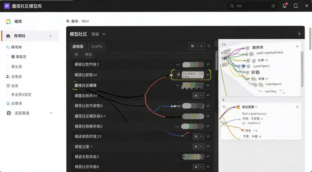Click the blue overlapping-squares sidebar icon
312x172 pixels.
click(8, 47)
